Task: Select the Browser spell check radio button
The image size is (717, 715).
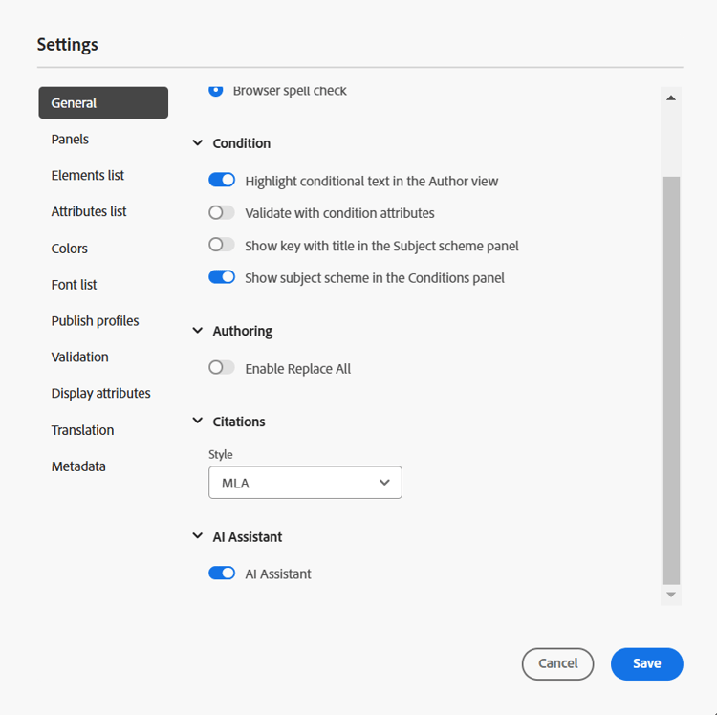Action: [216, 91]
